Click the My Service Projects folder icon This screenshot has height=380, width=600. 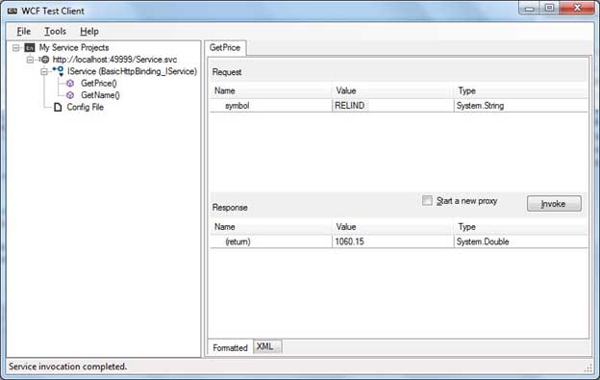[x=30, y=48]
